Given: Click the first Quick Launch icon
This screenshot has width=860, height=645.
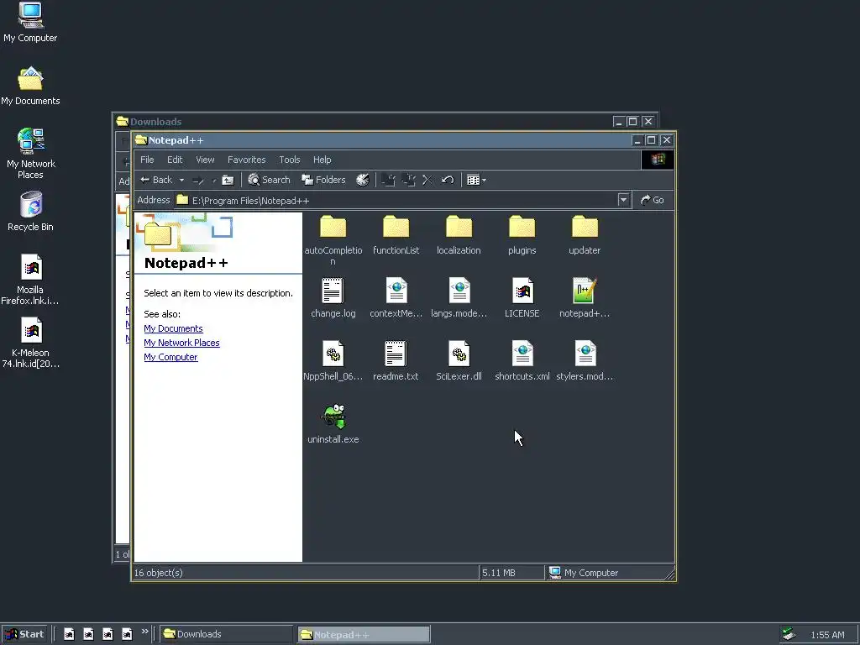Looking at the screenshot, I should pyautogui.click(x=69, y=634).
